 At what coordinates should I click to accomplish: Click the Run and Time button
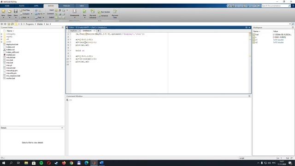tap(115, 13)
